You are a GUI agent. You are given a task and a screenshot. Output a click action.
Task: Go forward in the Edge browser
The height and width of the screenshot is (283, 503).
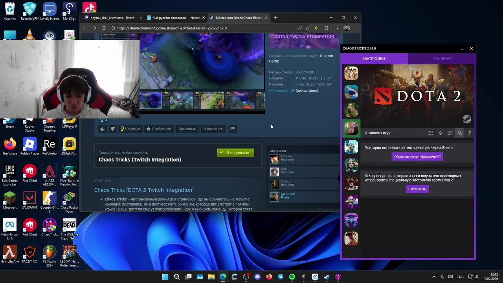coord(94,28)
